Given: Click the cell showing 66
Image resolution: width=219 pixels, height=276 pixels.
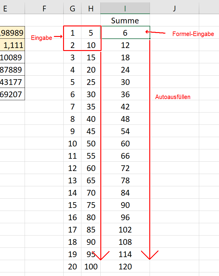Looking at the screenshot, I should 125,156.
